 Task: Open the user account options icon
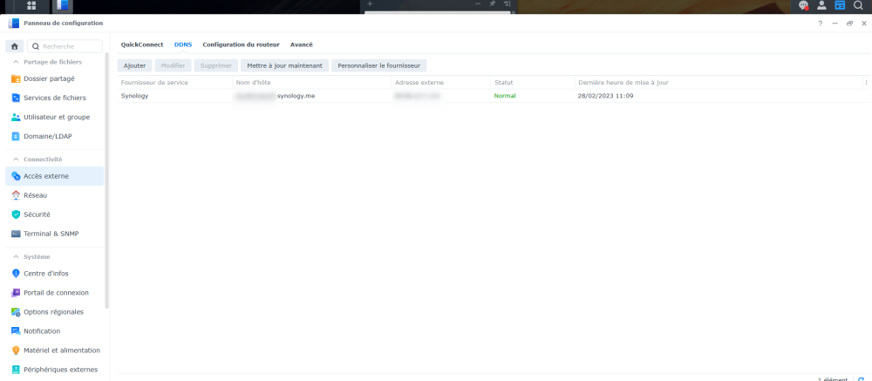pyautogui.click(x=821, y=5)
